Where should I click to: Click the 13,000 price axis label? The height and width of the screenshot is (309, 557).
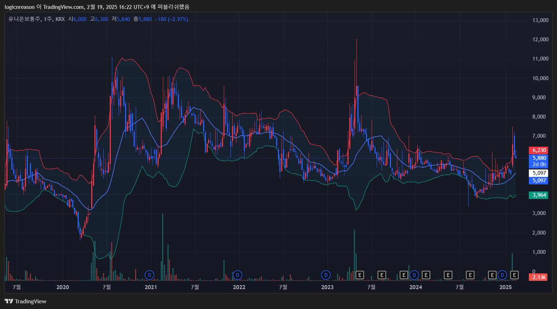tap(540, 20)
